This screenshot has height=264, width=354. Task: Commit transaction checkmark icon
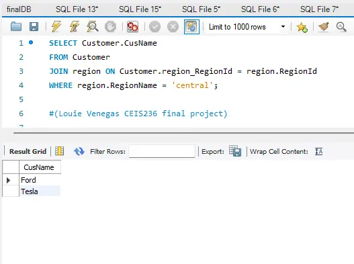155,27
